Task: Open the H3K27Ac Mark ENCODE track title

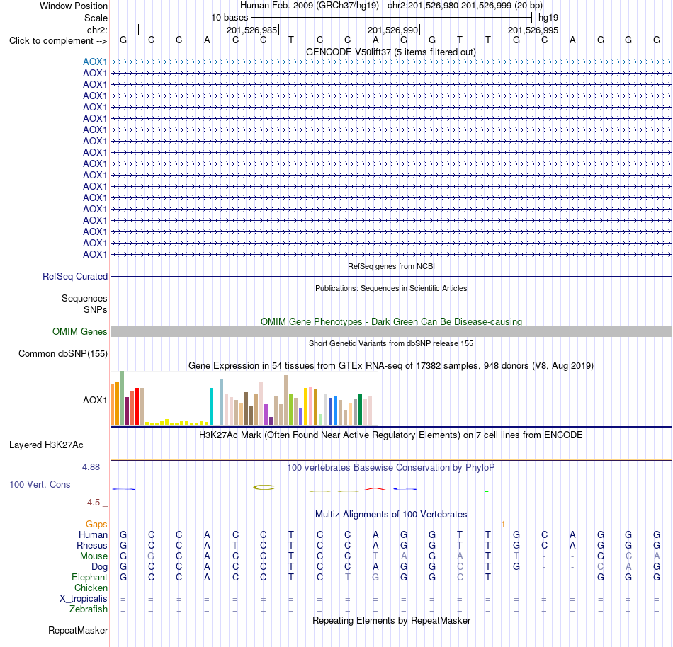Action: tap(390, 435)
